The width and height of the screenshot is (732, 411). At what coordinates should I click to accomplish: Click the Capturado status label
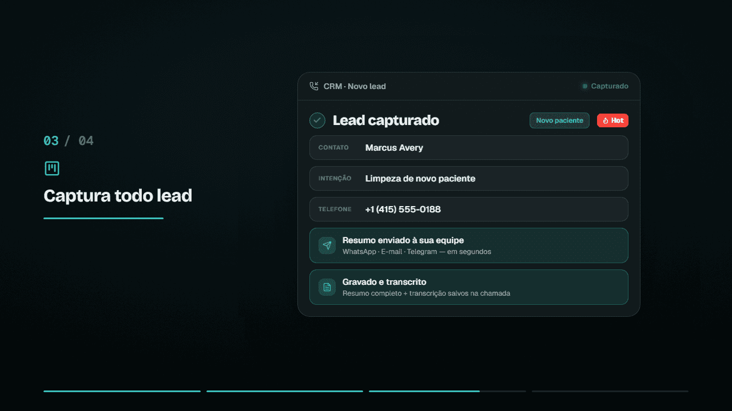[610, 86]
